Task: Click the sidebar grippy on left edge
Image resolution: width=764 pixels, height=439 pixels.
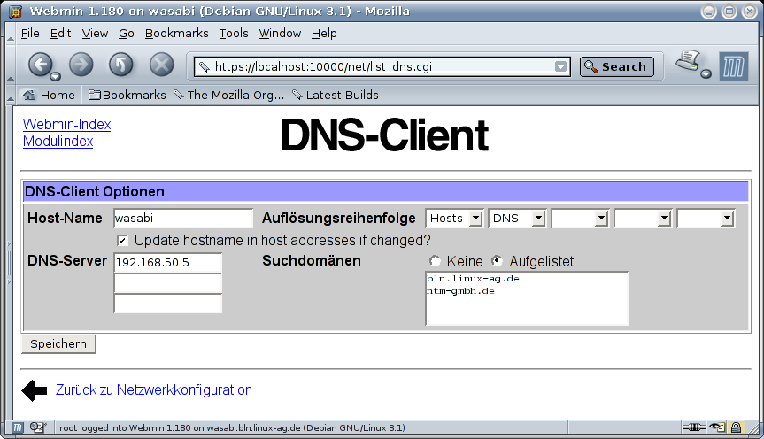Action: [x=9, y=263]
